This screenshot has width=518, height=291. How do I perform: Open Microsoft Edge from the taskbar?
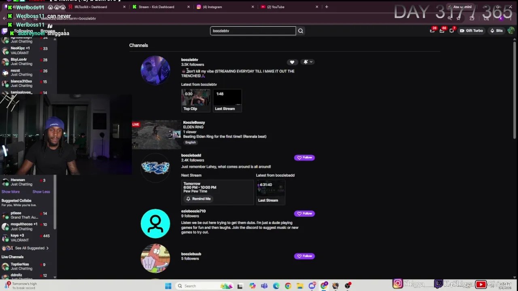click(276, 286)
